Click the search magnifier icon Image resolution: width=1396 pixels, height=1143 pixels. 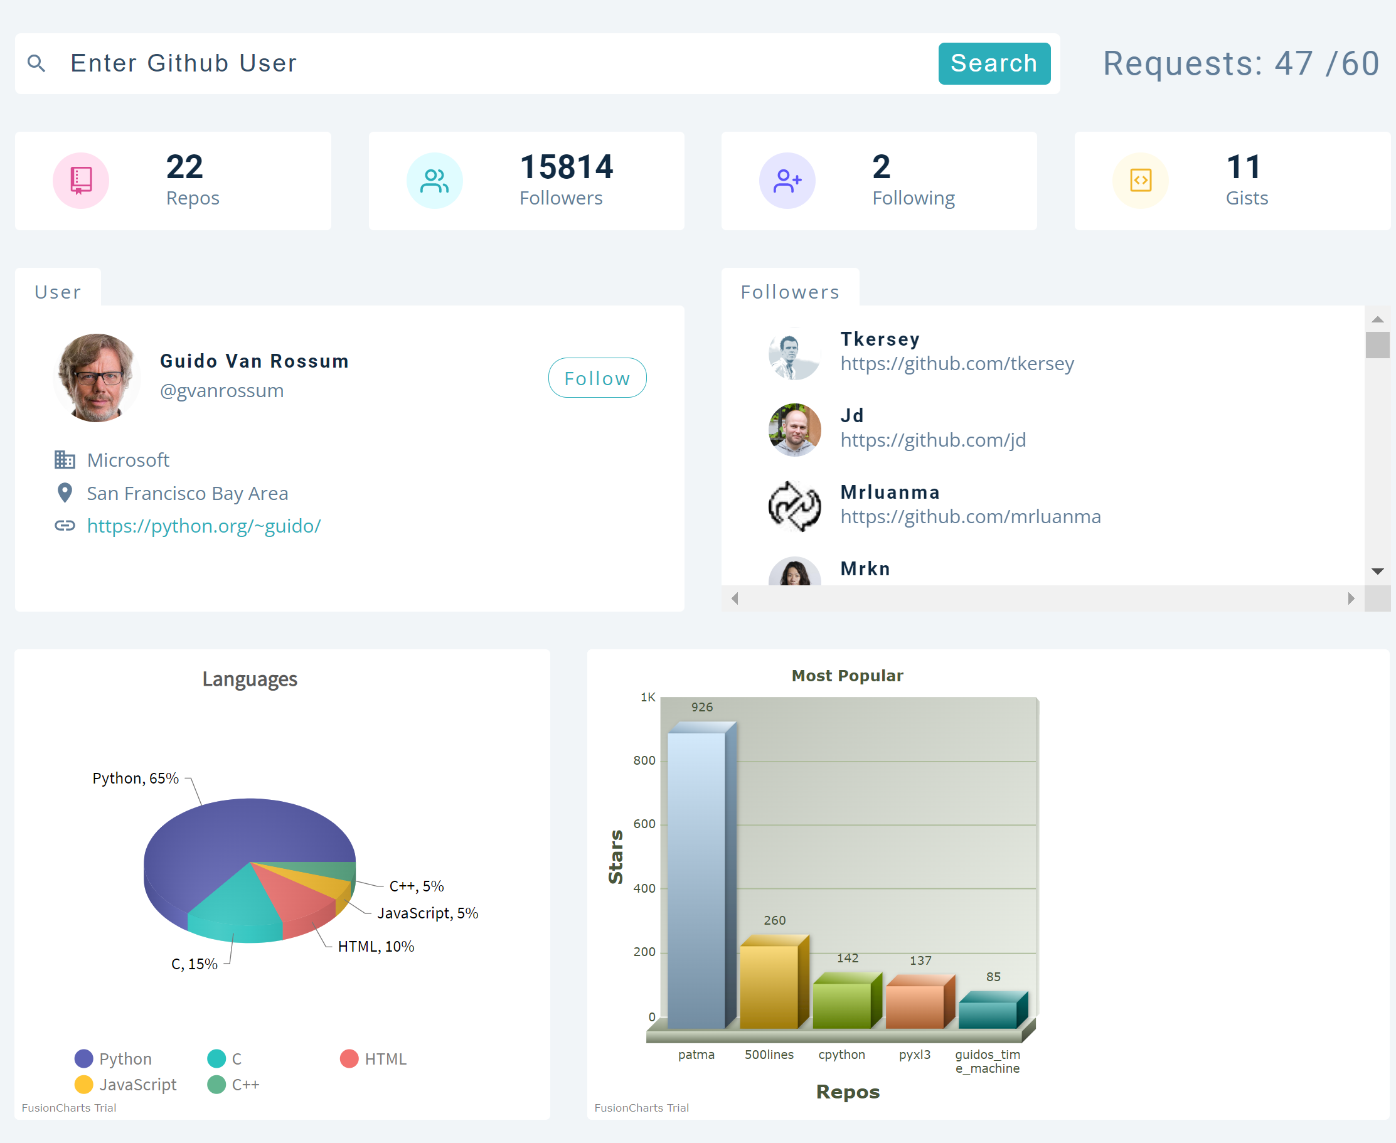pos(36,63)
